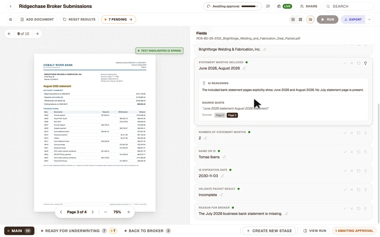This screenshot has width=380, height=237.
Task: Edit the Reason for Broker text
Action: pyautogui.click(x=287, y=214)
